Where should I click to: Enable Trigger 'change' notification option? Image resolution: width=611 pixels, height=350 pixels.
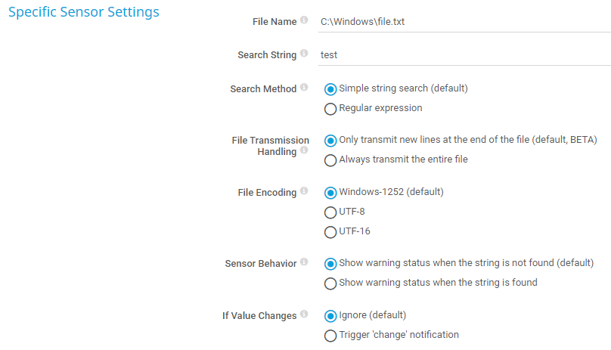[330, 336]
